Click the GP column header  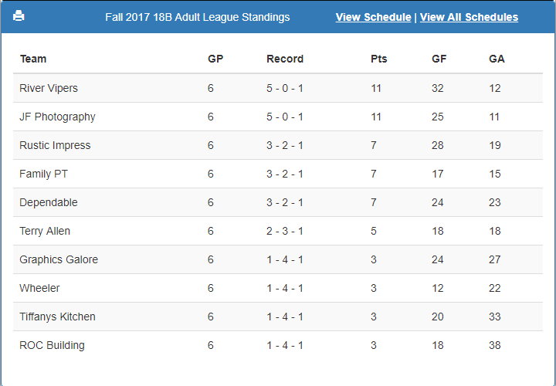[x=215, y=59]
